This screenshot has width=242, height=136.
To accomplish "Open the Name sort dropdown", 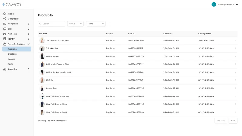I will point(96,24).
